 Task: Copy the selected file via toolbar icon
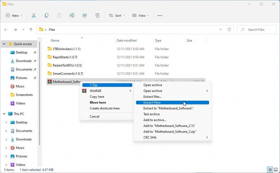tap(46, 16)
